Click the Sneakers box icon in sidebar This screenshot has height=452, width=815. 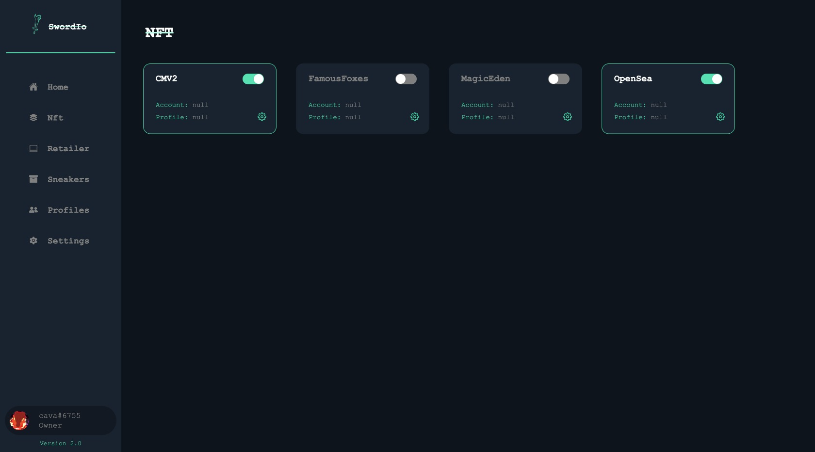click(33, 179)
